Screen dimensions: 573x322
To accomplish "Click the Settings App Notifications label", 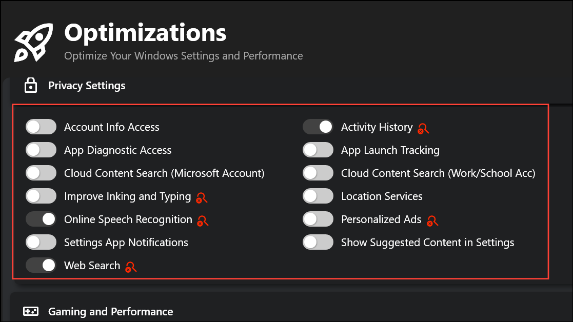I will tap(126, 243).
